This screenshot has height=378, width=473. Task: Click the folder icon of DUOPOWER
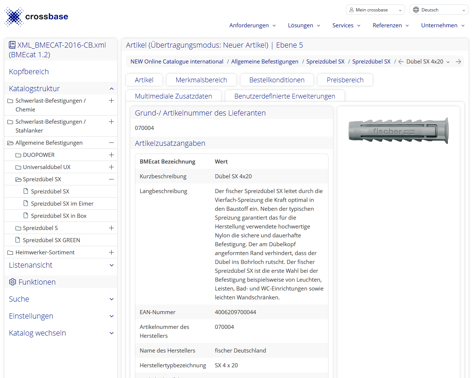click(x=18, y=155)
